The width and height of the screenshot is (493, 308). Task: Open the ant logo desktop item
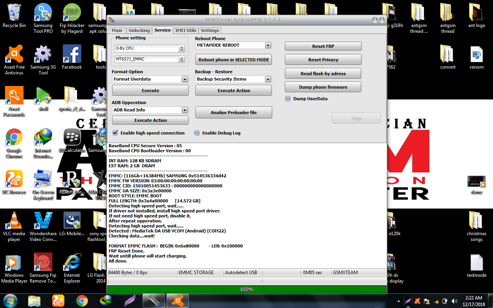[476, 15]
